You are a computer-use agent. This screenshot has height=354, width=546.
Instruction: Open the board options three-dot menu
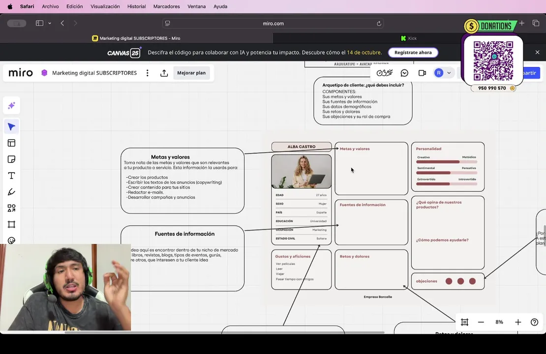click(147, 73)
